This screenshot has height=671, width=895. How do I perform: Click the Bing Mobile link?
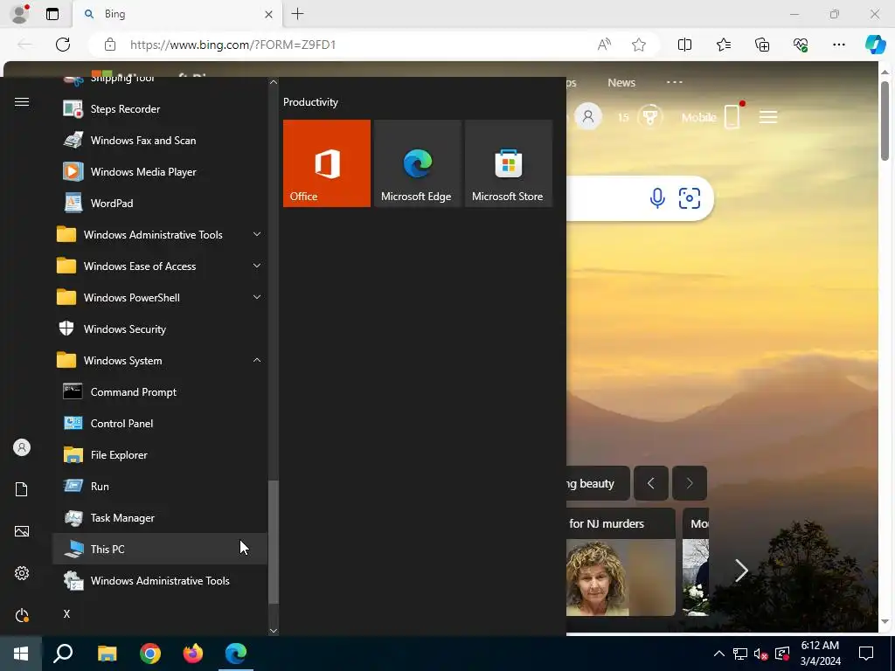pyautogui.click(x=711, y=117)
